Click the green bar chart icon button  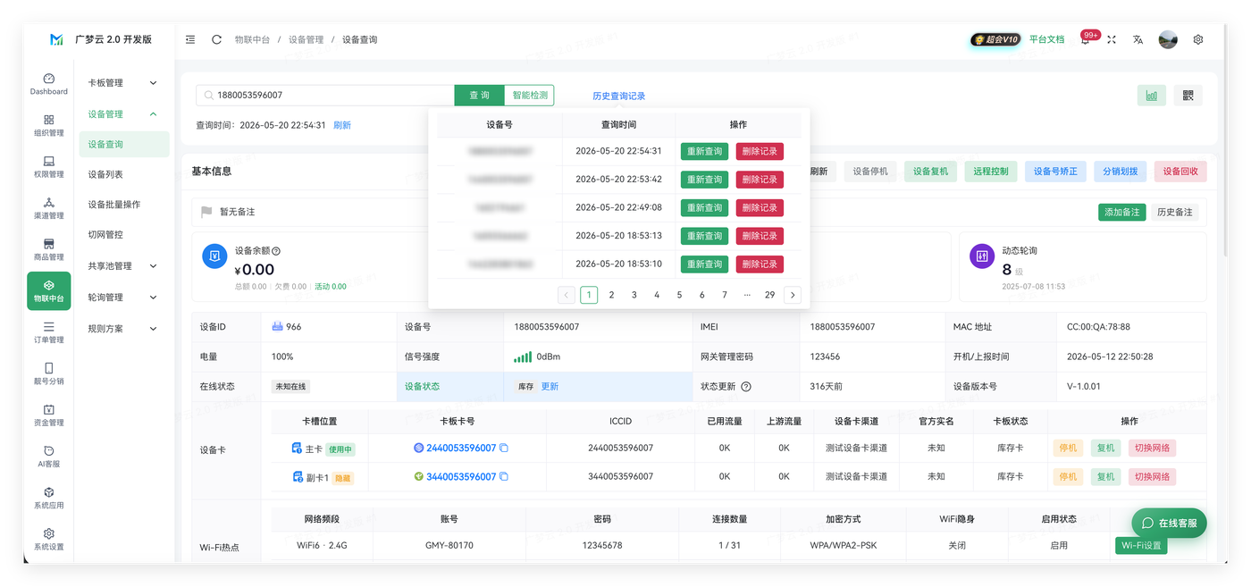1152,96
